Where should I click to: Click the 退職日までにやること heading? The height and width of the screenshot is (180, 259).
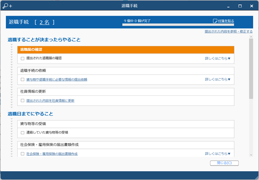[30, 114]
